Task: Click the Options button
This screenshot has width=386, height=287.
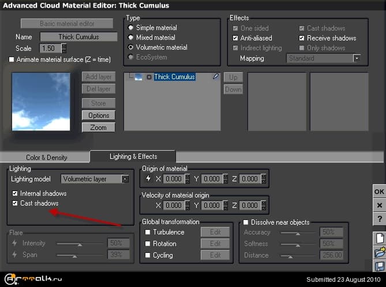Action: [x=99, y=115]
